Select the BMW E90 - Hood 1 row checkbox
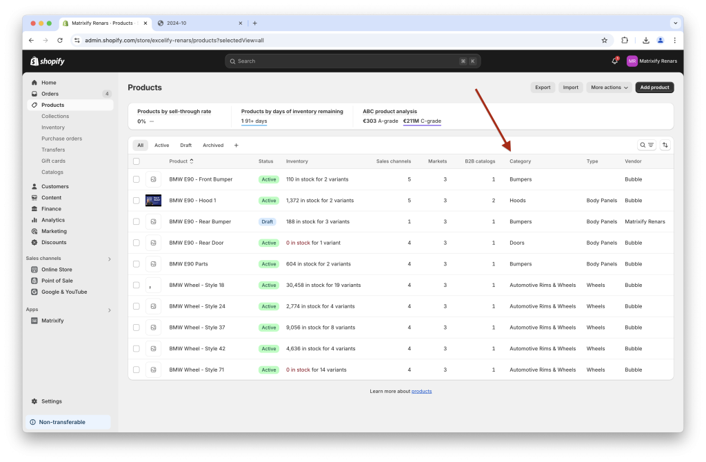706x462 pixels. click(136, 200)
